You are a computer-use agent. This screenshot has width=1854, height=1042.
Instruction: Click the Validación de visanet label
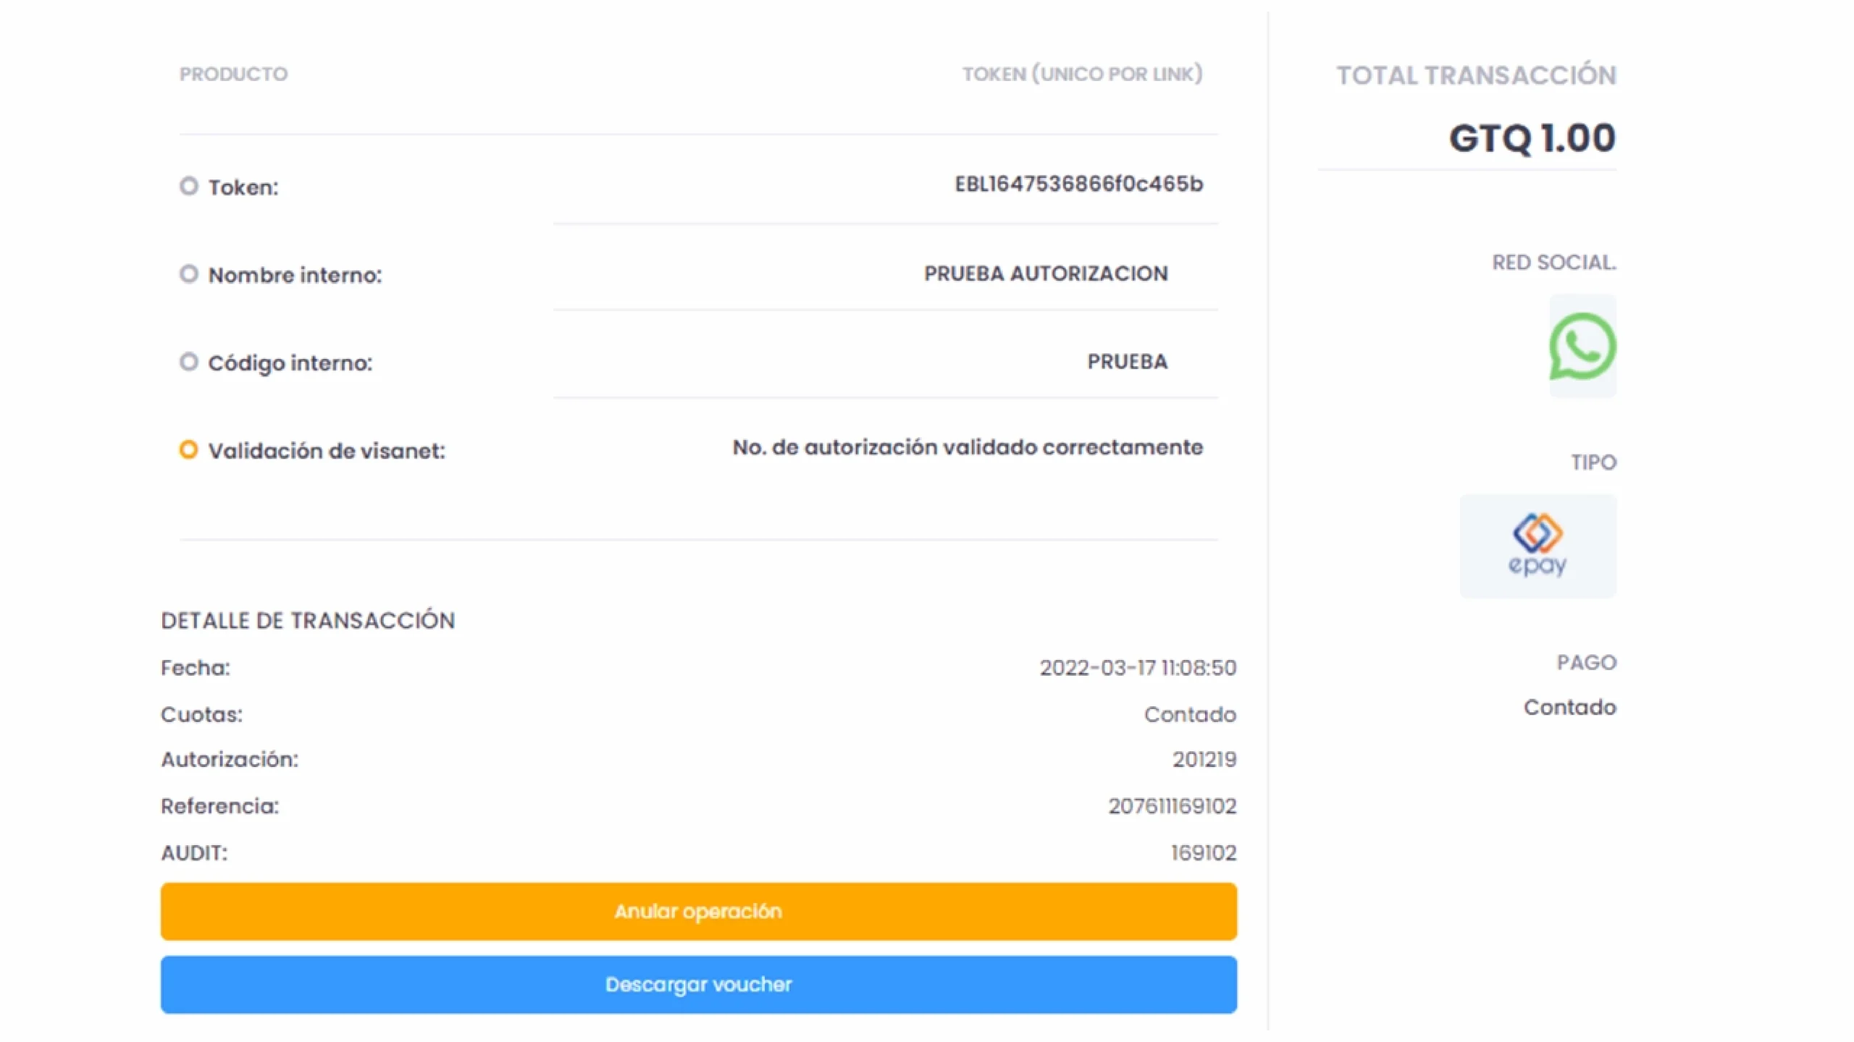click(x=327, y=451)
